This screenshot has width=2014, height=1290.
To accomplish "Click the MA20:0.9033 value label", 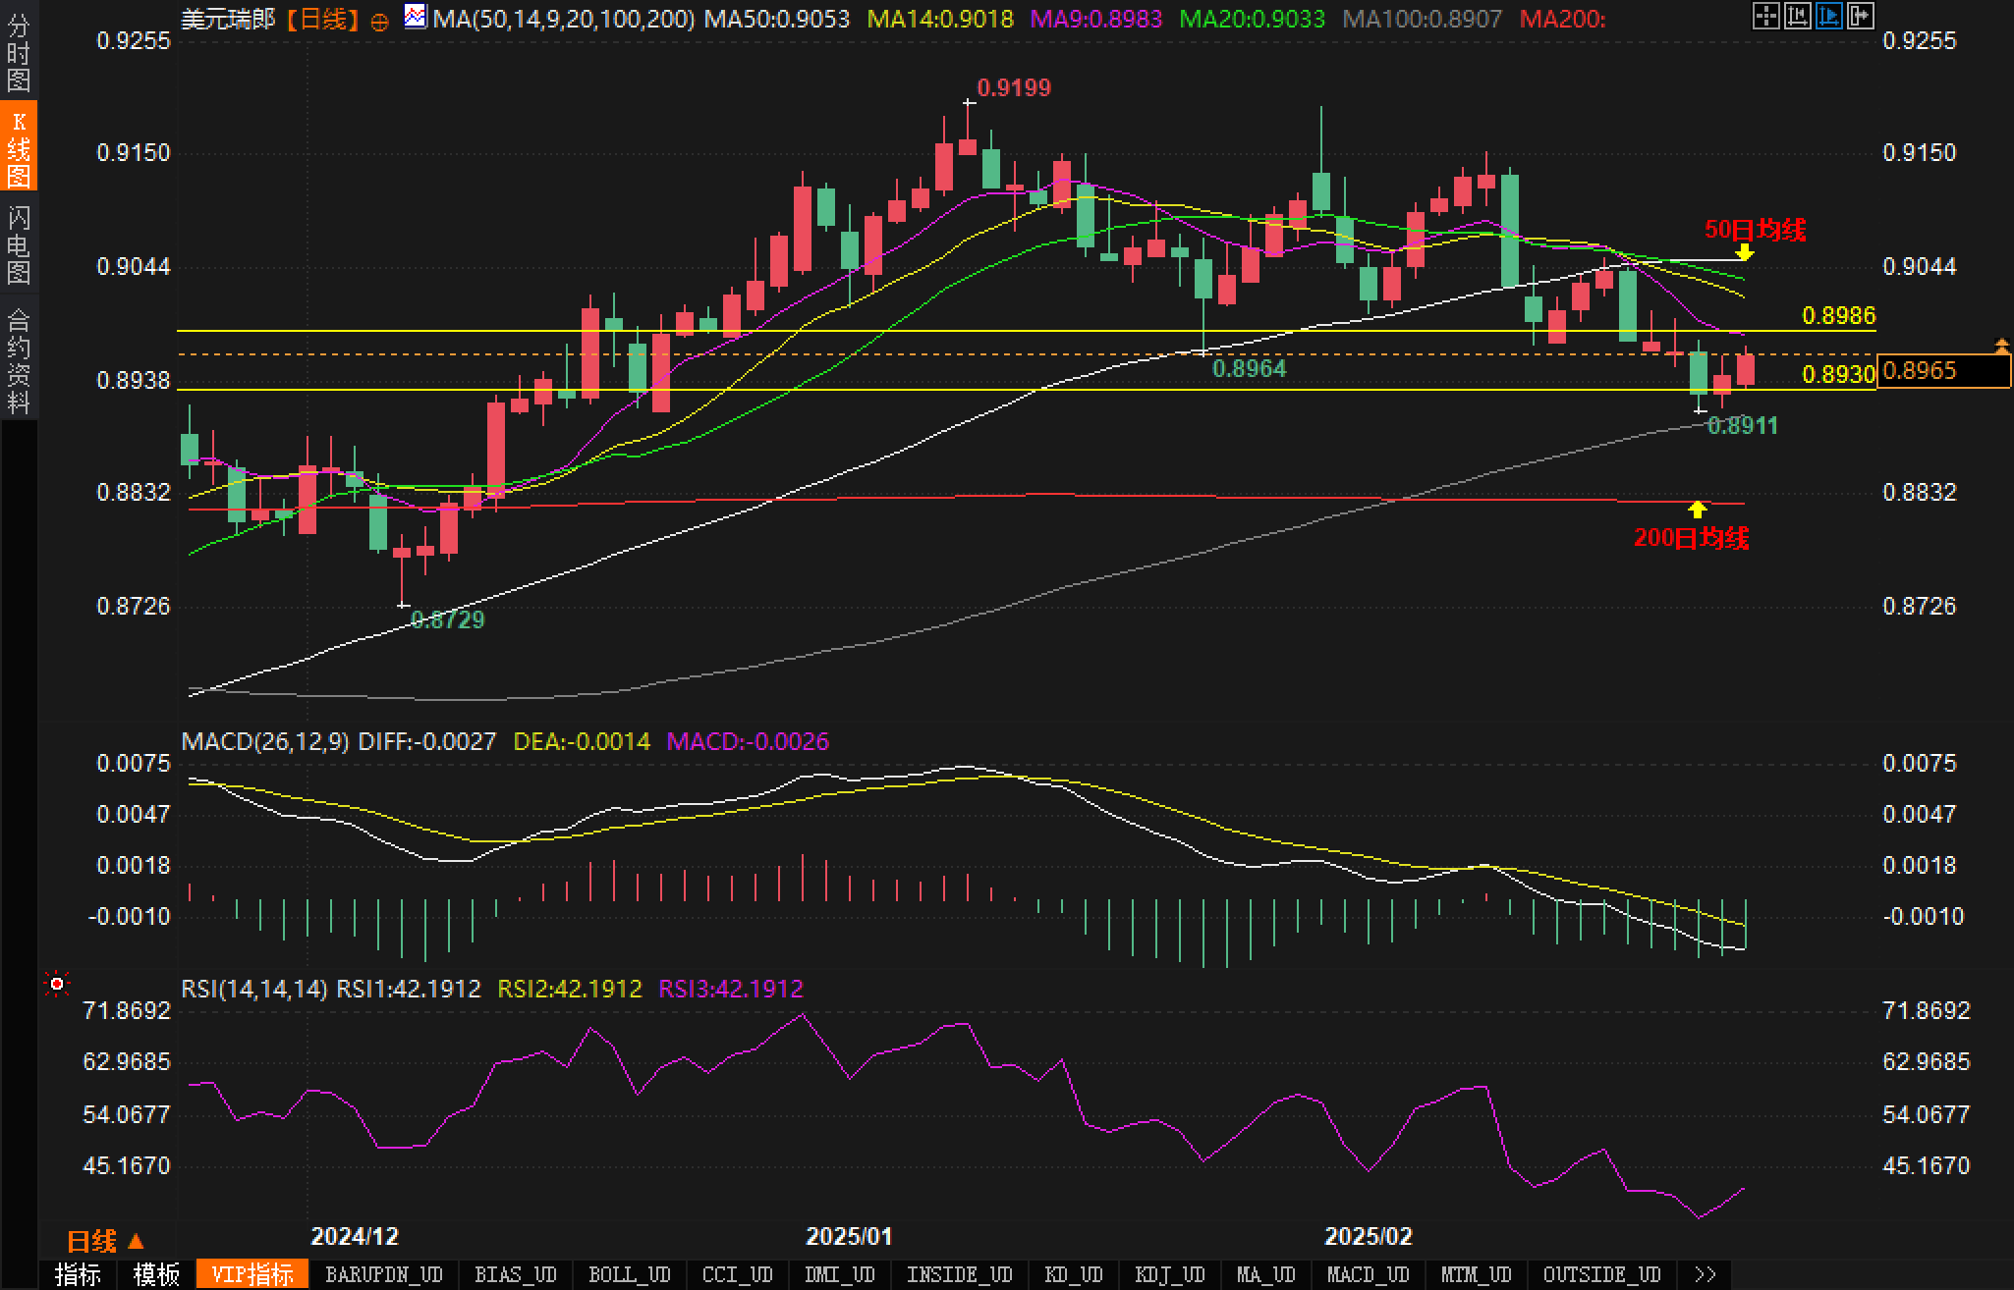I will click(x=1253, y=19).
